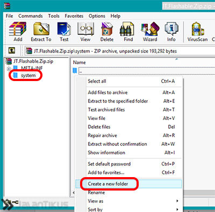Image resolution: width=215 pixels, height=212 pixels.
Task: Select JT.Flashable.Zip.zip tree root label
Action: pyautogui.click(x=33, y=61)
